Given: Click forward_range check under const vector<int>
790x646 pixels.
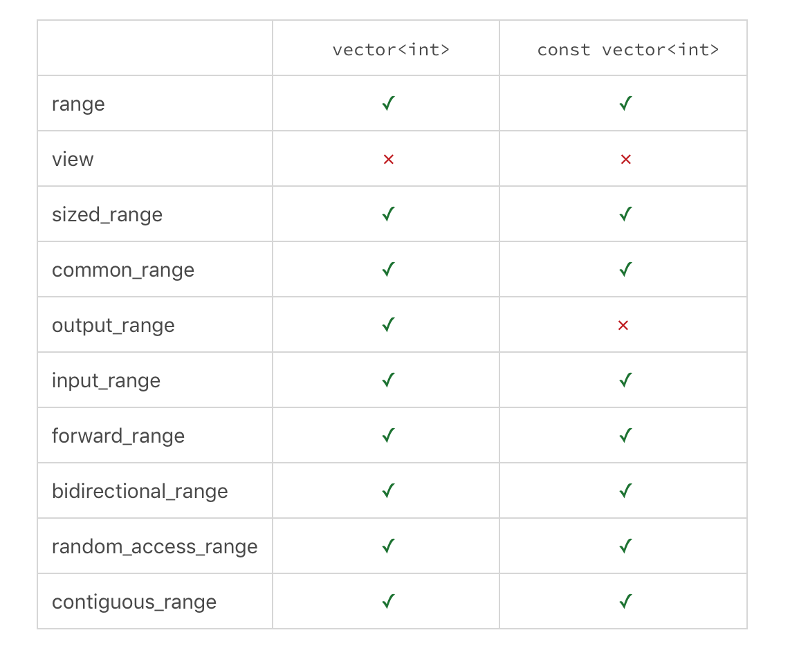Looking at the screenshot, I should [x=625, y=436].
